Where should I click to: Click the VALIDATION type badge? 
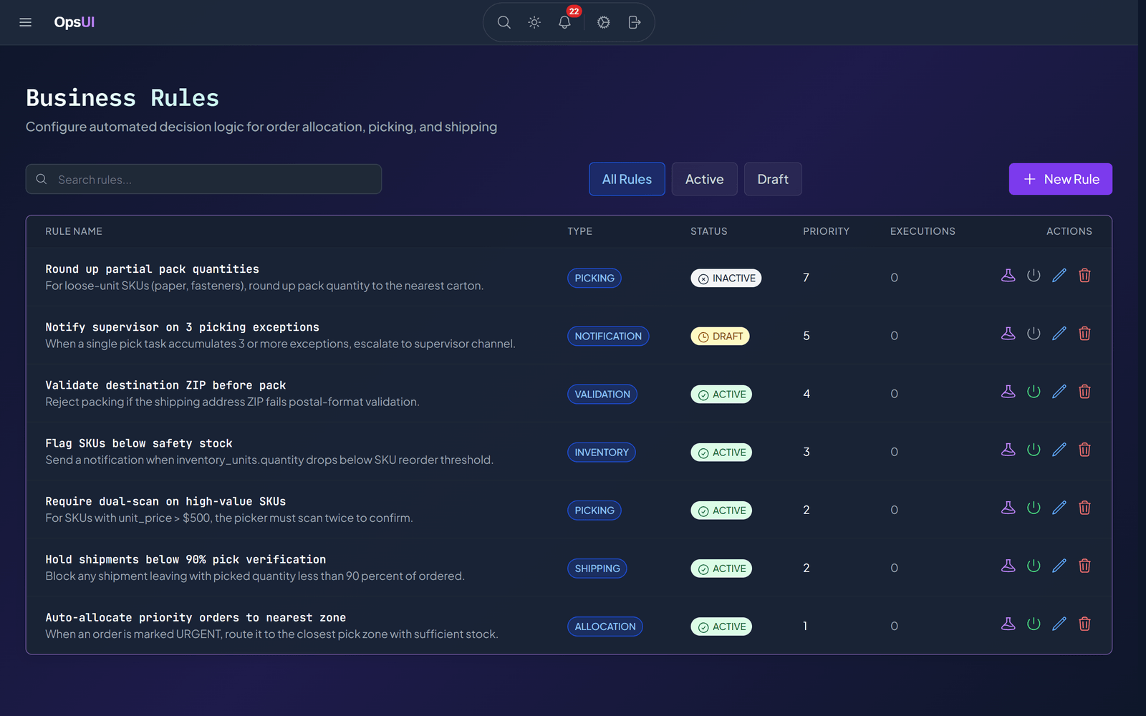tap(602, 394)
